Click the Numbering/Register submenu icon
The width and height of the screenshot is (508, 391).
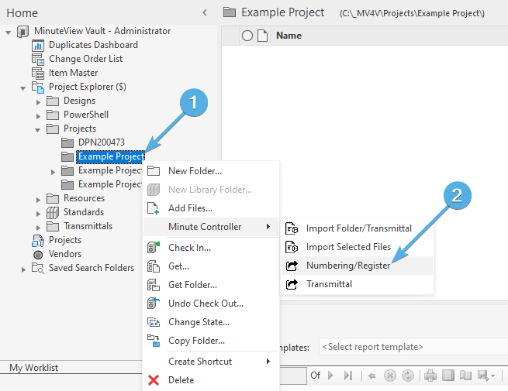pyautogui.click(x=292, y=266)
